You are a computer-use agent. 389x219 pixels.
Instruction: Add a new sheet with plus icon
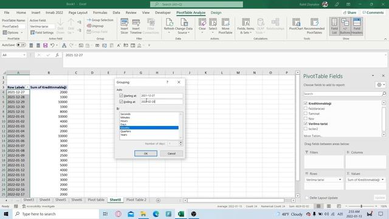pos(158,200)
